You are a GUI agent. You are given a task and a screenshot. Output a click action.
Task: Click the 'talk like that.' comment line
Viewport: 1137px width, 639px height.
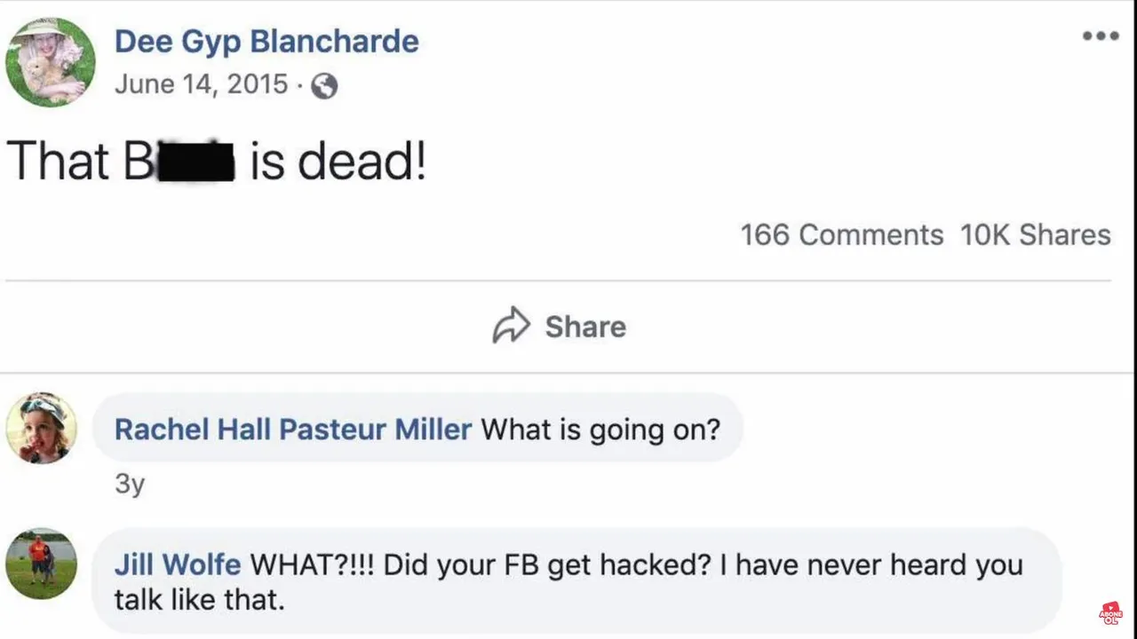pyautogui.click(x=199, y=600)
